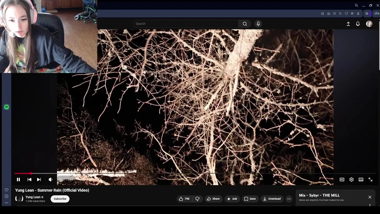Viewport: 380px width, 214px height.
Task: Click the browser tab search magnifier
Action: (356, 5)
